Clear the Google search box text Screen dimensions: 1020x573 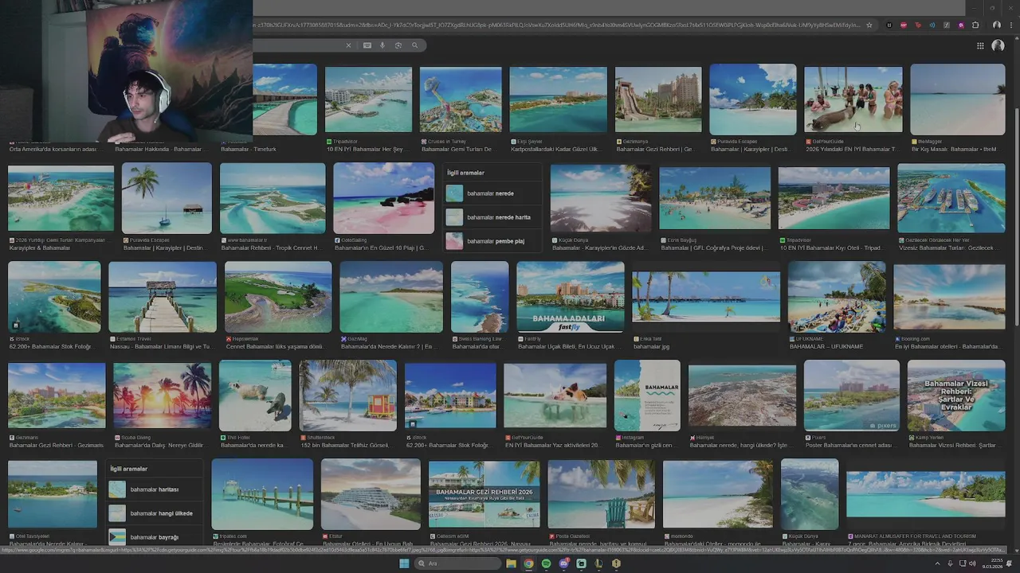(348, 45)
